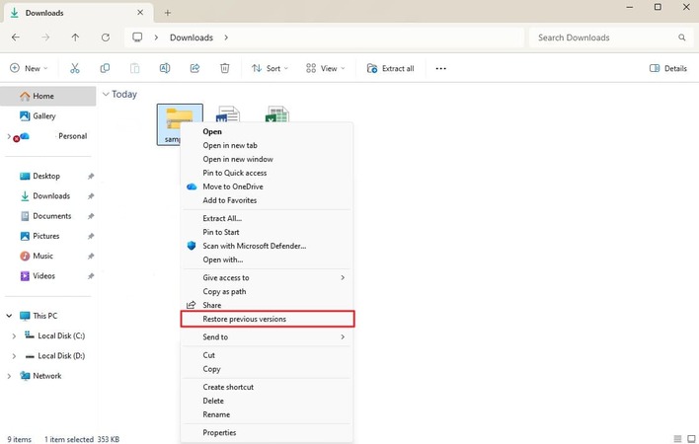Choose Properties in context menu

(267, 432)
